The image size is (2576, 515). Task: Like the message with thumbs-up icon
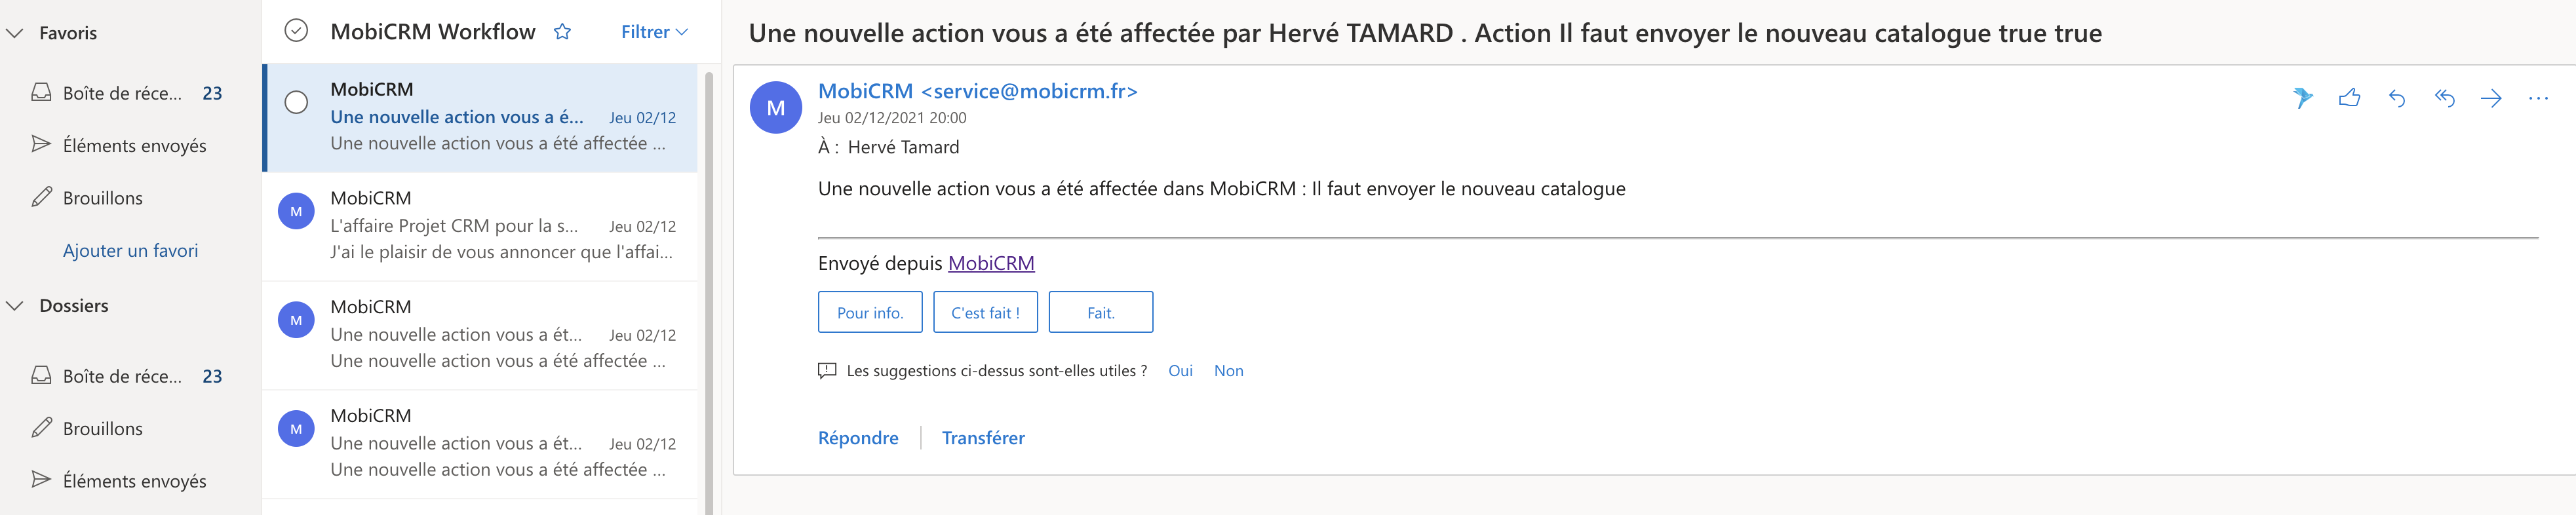pos(2349,97)
